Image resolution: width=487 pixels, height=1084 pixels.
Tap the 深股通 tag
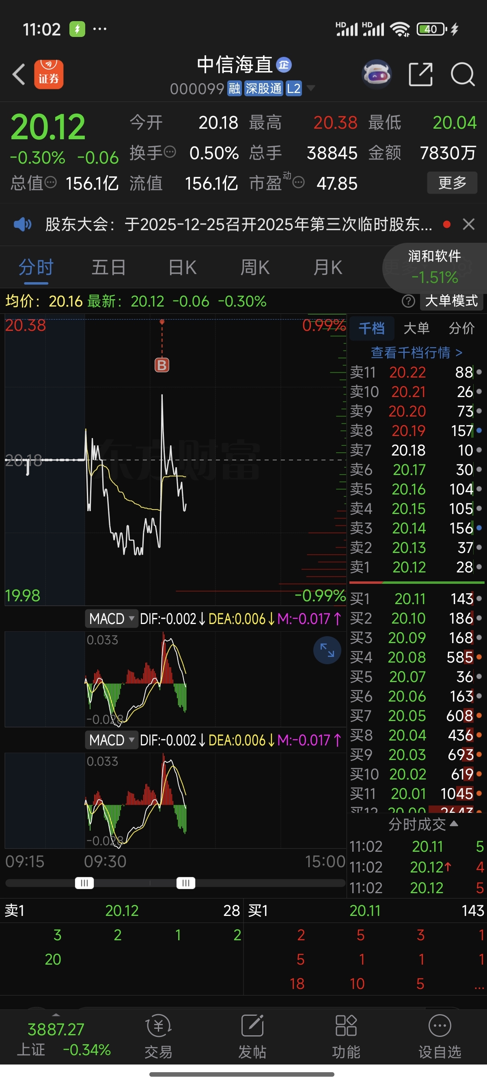264,89
